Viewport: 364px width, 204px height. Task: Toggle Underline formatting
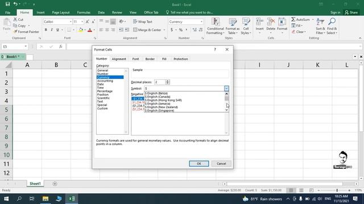tap(57, 30)
